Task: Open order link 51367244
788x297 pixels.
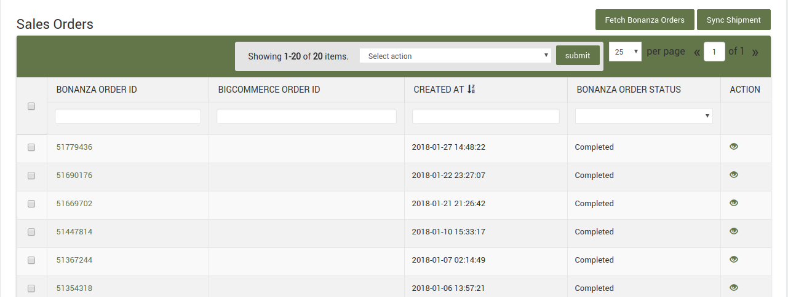Action: 74,260
